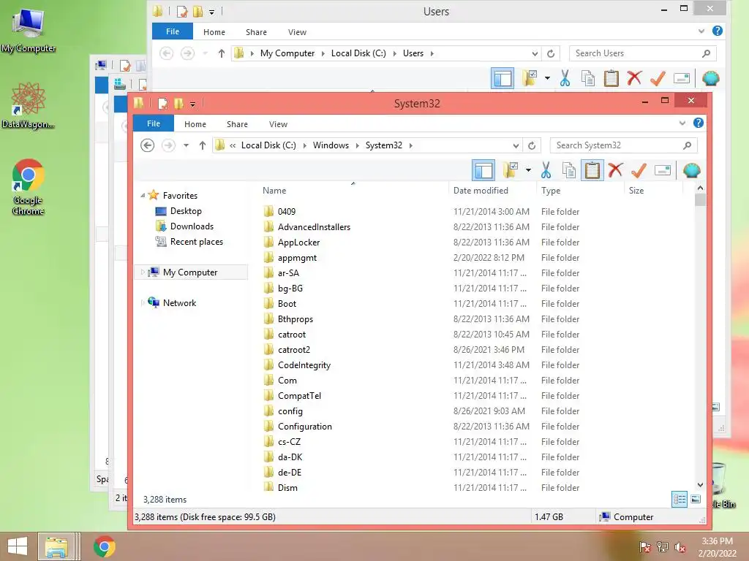This screenshot has height=561, width=749.
Task: Click Paste icon in Users window toolbar
Action: [611, 78]
